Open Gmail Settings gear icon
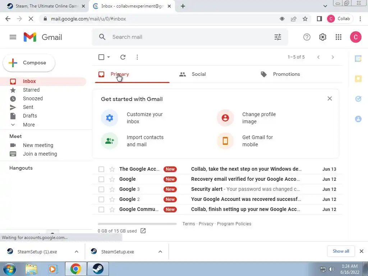The width and height of the screenshot is (368, 276). point(323,37)
